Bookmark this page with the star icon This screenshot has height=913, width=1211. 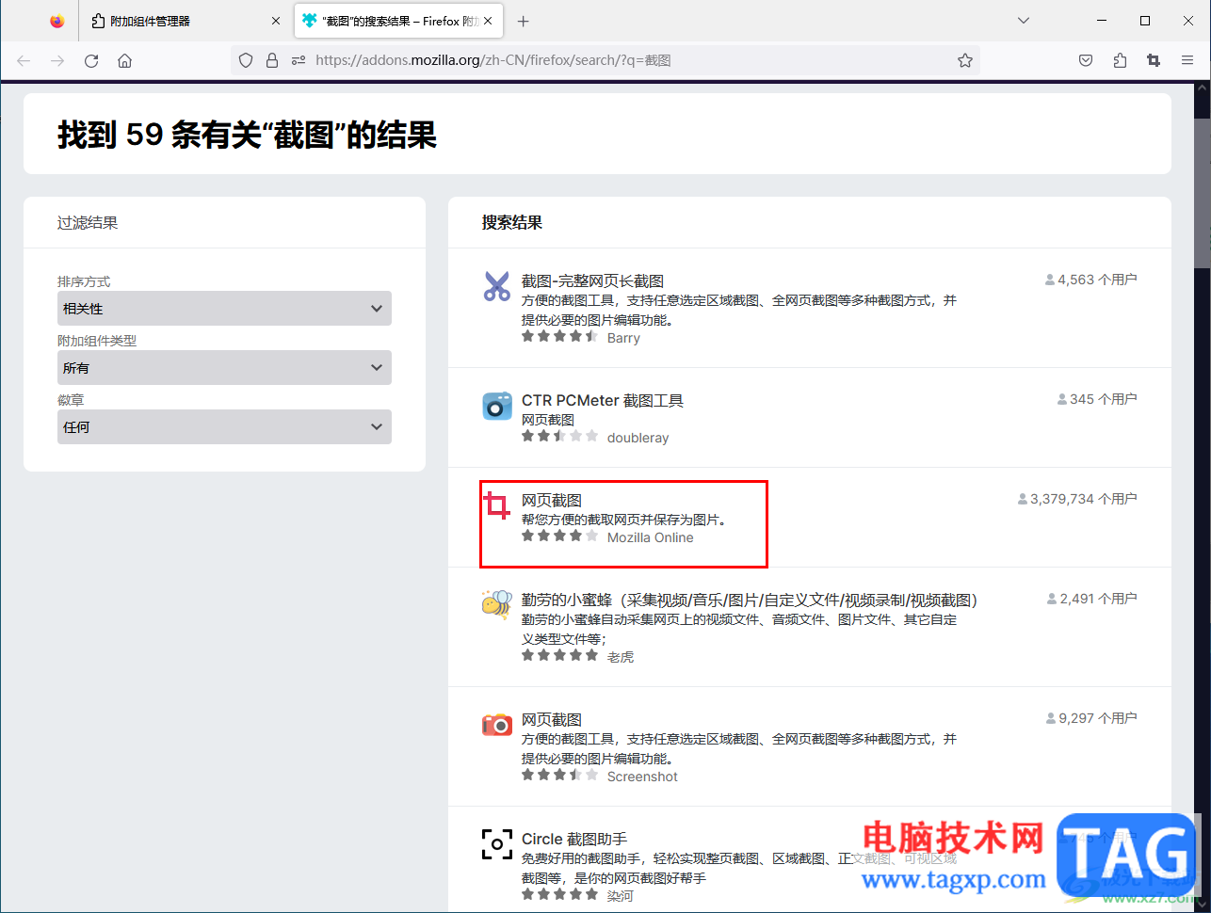click(965, 60)
